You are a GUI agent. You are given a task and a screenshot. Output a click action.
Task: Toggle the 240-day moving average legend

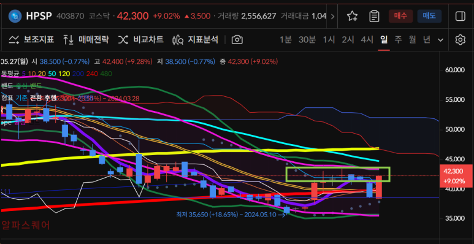click(x=91, y=74)
